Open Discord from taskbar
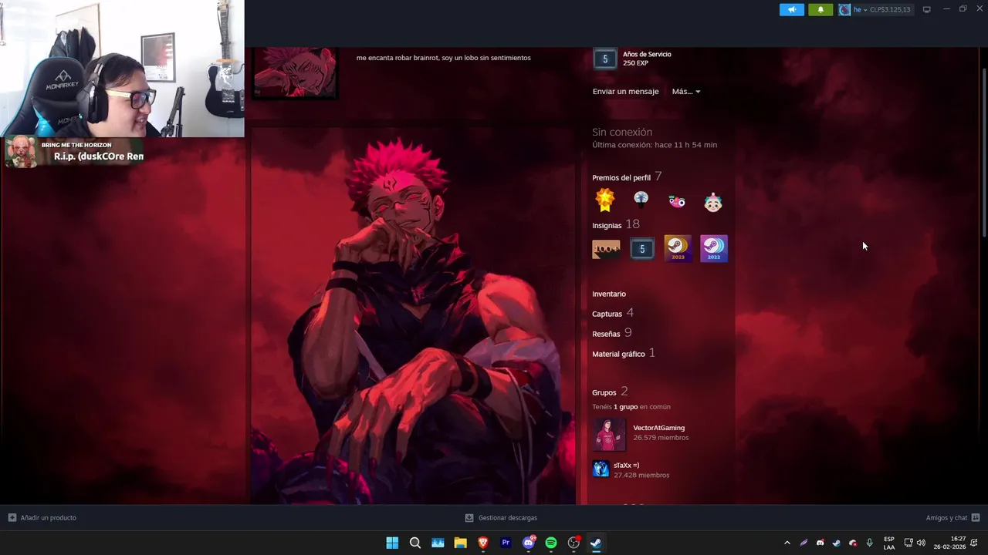The image size is (988, 555). tap(529, 543)
